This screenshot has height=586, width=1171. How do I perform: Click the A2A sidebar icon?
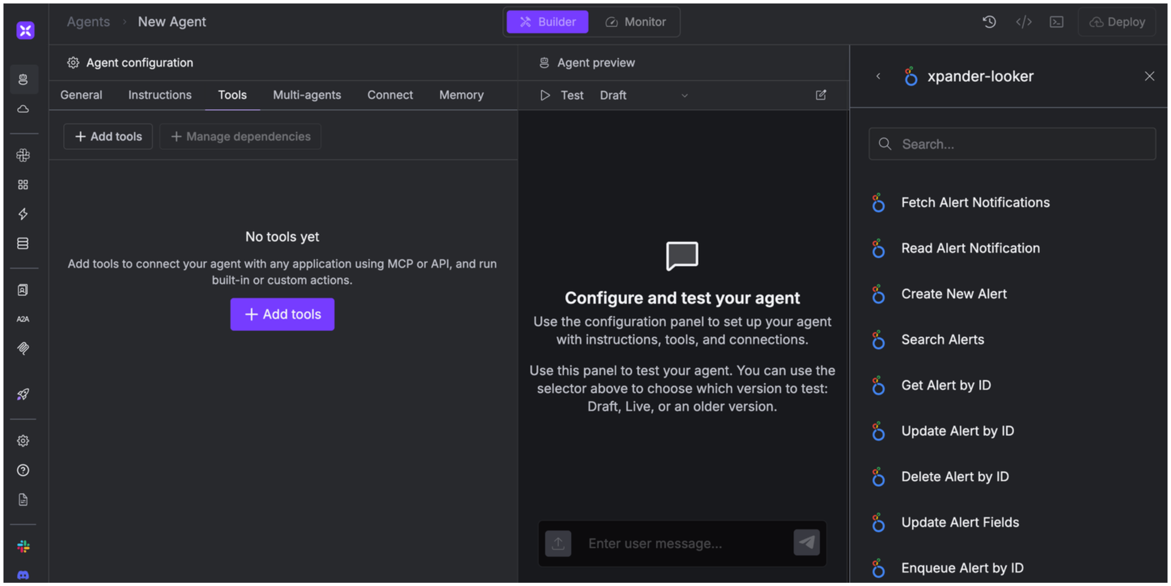pyautogui.click(x=23, y=319)
